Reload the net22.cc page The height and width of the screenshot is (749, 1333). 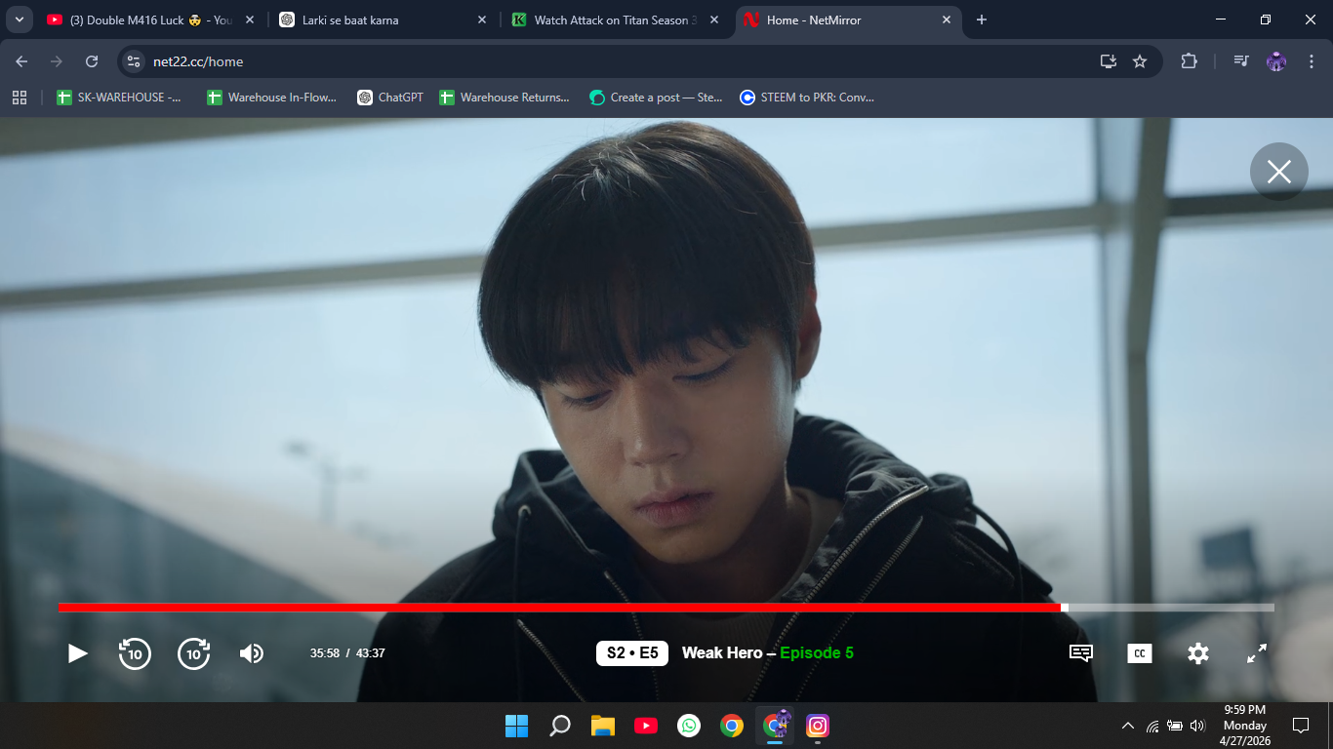pyautogui.click(x=92, y=61)
